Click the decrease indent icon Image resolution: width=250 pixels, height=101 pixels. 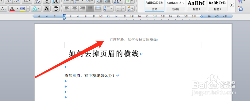100,1
